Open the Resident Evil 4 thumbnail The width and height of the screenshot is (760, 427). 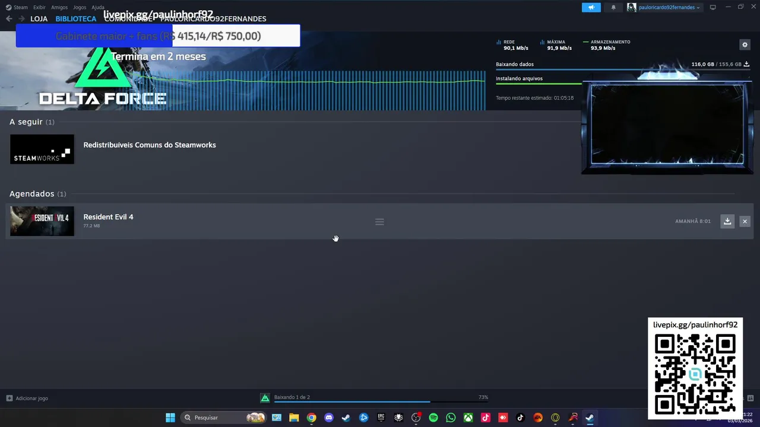click(x=42, y=221)
